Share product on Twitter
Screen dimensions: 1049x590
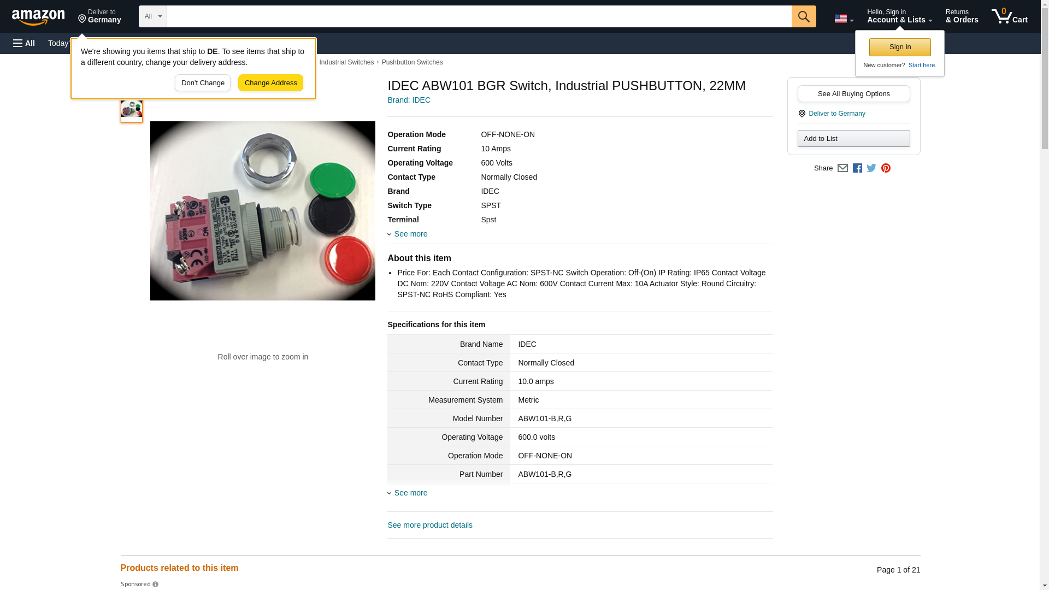pos(871,168)
